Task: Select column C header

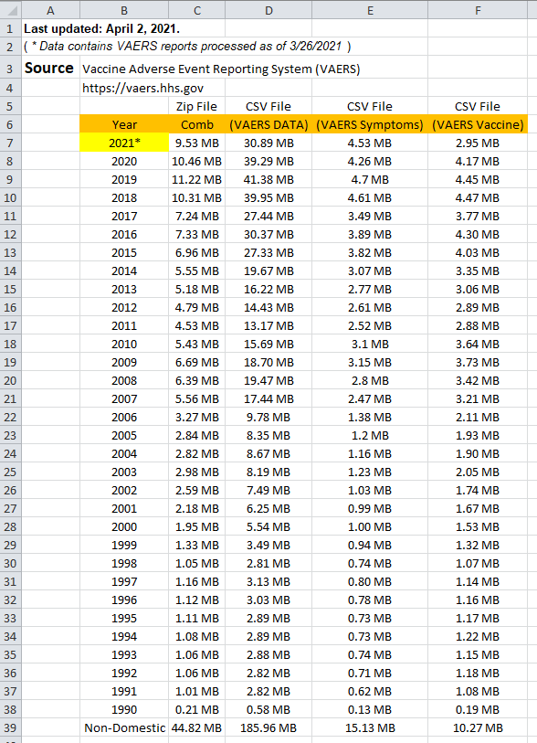Action: point(197,10)
